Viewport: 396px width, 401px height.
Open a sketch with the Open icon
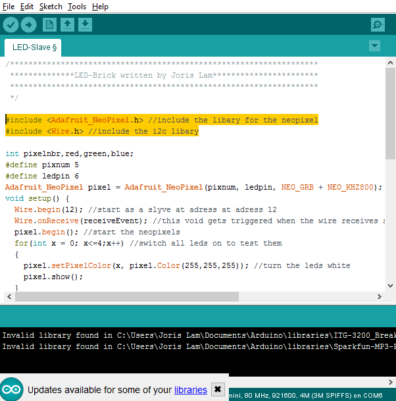[68, 25]
